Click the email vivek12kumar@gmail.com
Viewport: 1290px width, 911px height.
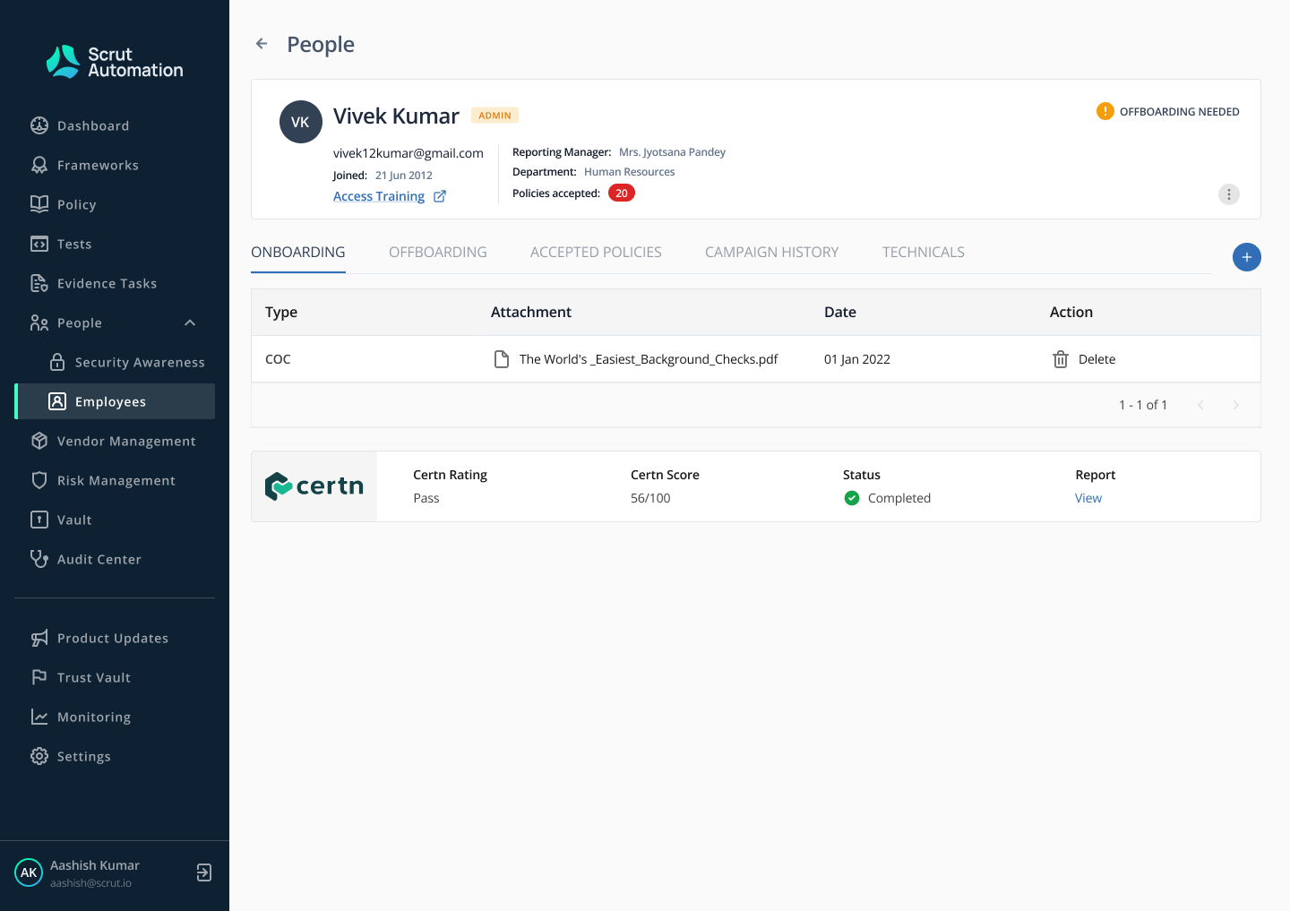(x=408, y=153)
